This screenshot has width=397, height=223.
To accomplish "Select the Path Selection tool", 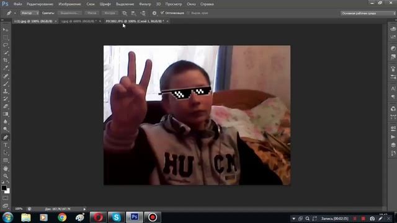I will pyautogui.click(x=6, y=153).
